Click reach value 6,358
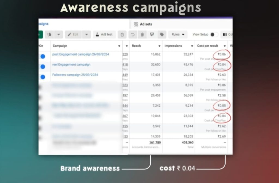This screenshot has height=183, width=279. 156,85
